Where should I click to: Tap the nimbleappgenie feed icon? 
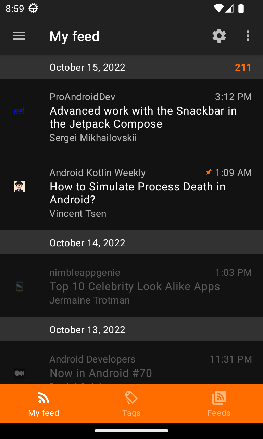19,286
